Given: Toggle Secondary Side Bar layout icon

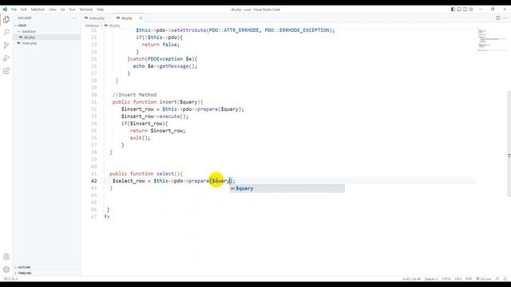Looking at the screenshot, I should tap(465, 10).
